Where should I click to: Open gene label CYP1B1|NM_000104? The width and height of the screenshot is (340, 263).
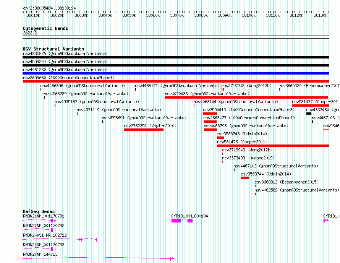click(189, 216)
